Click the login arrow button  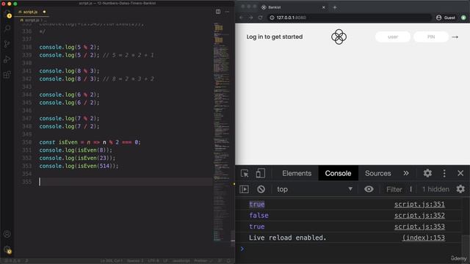[x=455, y=37]
